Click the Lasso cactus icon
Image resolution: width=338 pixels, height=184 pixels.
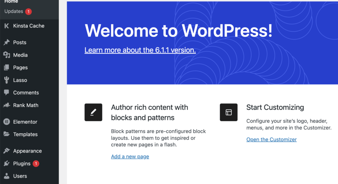pyautogui.click(x=6, y=80)
